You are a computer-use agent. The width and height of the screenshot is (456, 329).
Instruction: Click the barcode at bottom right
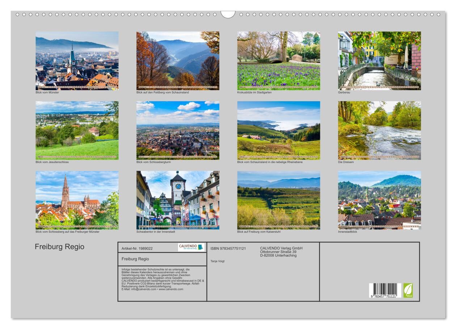tap(385, 291)
